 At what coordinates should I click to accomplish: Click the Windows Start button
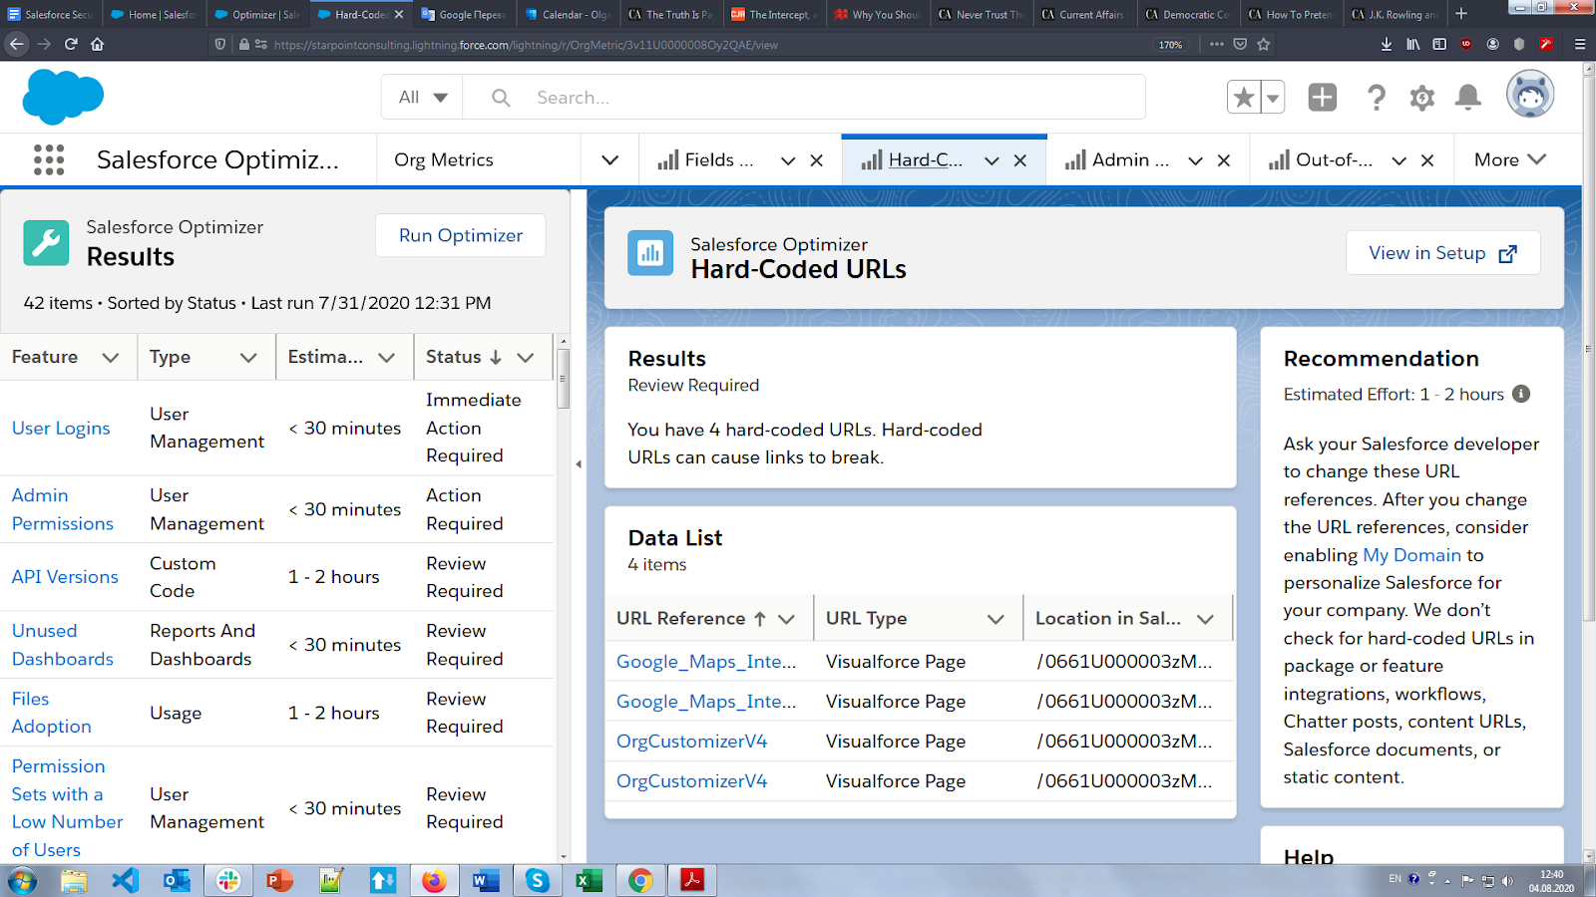[22, 880]
